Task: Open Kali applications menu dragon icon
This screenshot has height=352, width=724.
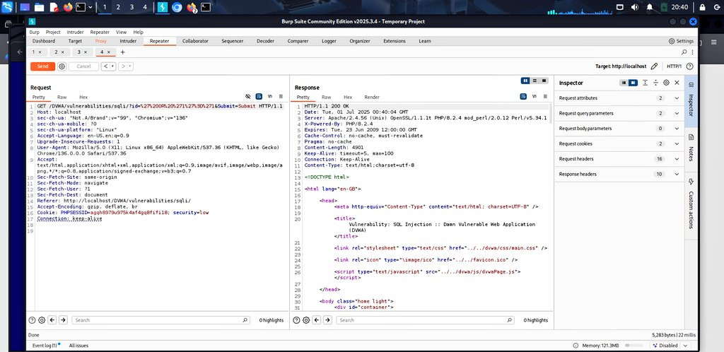Action: tap(7, 7)
